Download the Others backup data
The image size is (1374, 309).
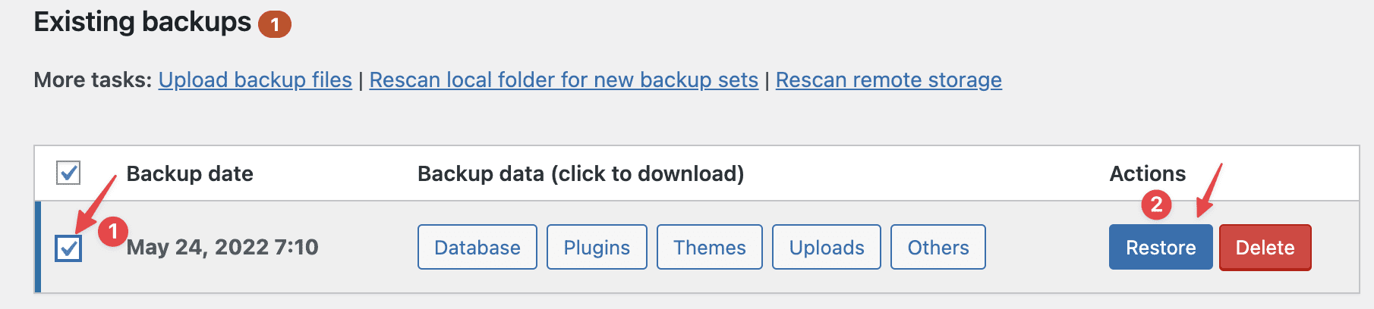click(x=938, y=247)
